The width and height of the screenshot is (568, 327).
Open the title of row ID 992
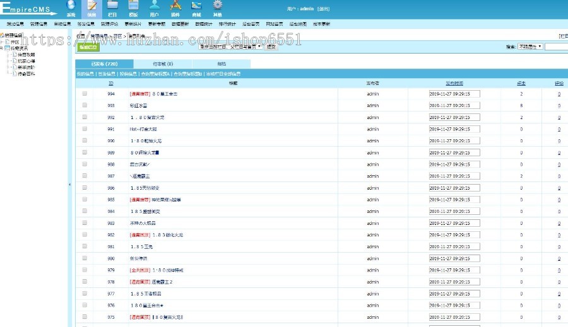(147, 118)
